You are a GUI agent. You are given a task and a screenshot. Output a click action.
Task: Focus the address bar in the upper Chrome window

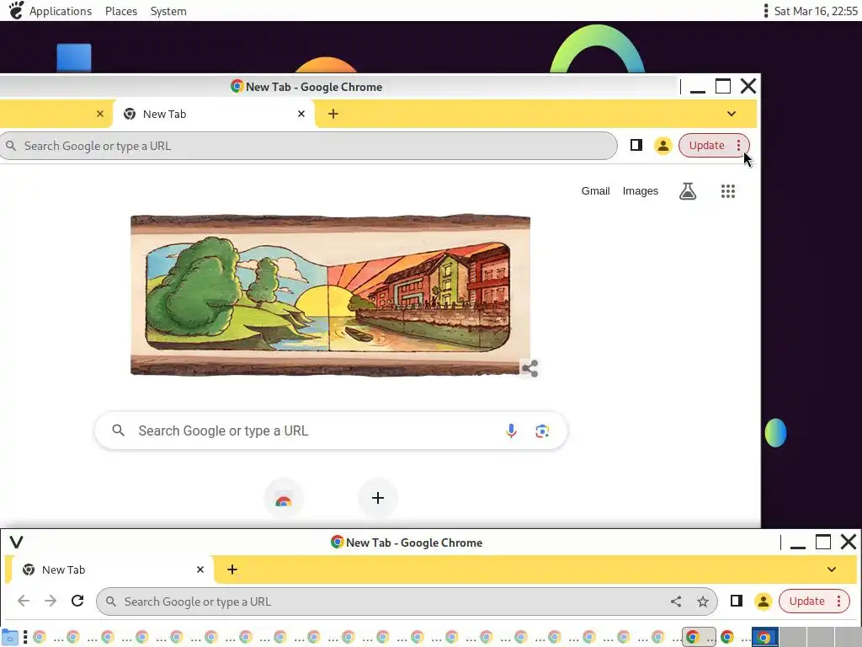(308, 146)
